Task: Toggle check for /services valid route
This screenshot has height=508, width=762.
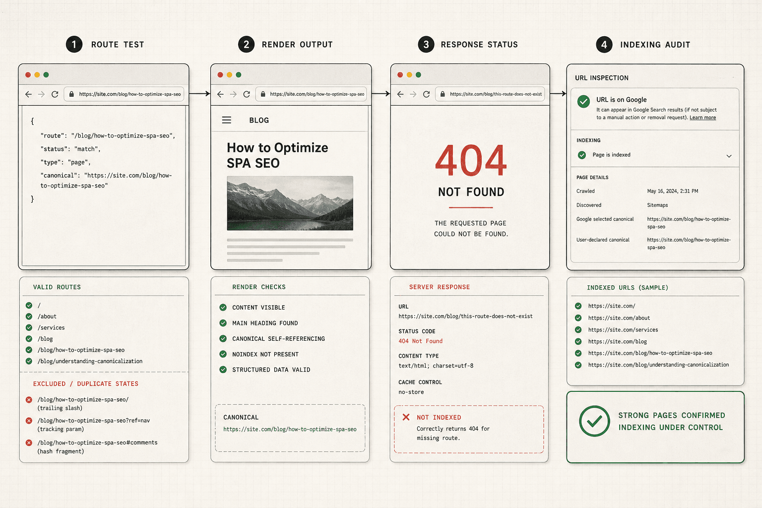Action: (x=29, y=327)
